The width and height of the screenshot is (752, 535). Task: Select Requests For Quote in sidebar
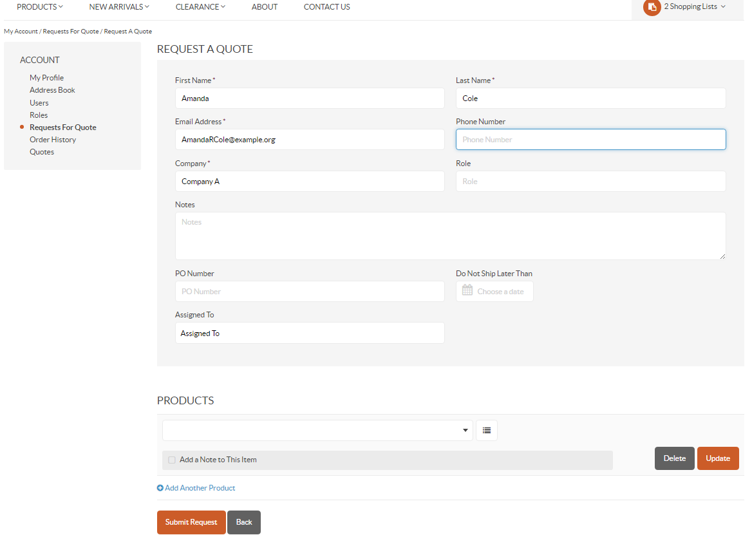tap(63, 127)
